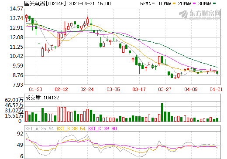Click the magenta 20PMA color marker
Image resolution: width=227 pixels, height=159 pixels.
point(194,3)
